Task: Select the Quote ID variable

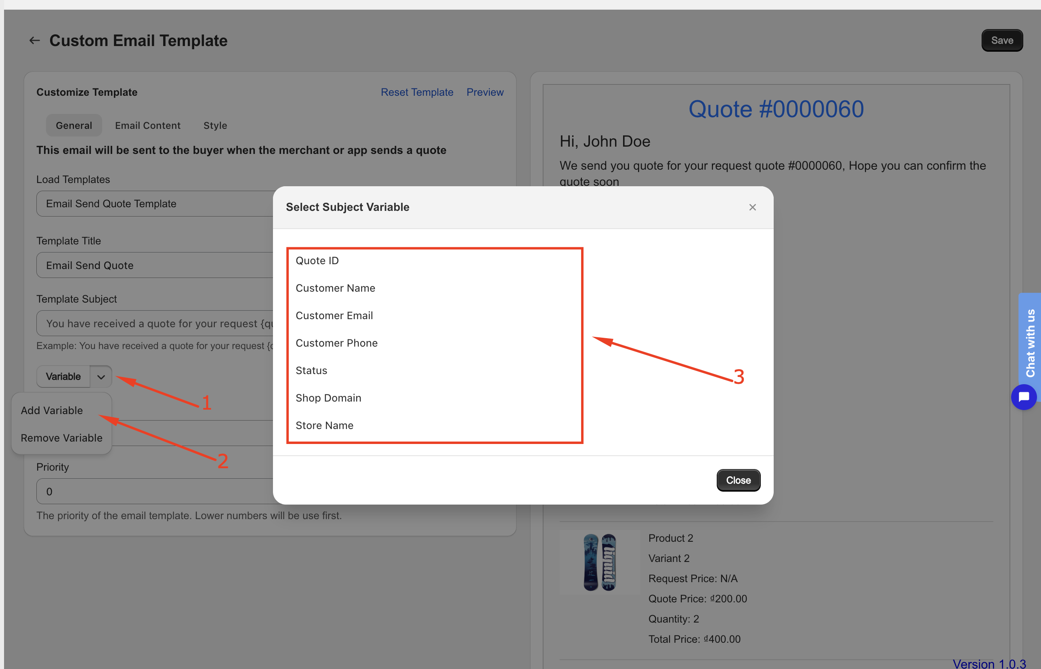Action: pos(317,261)
